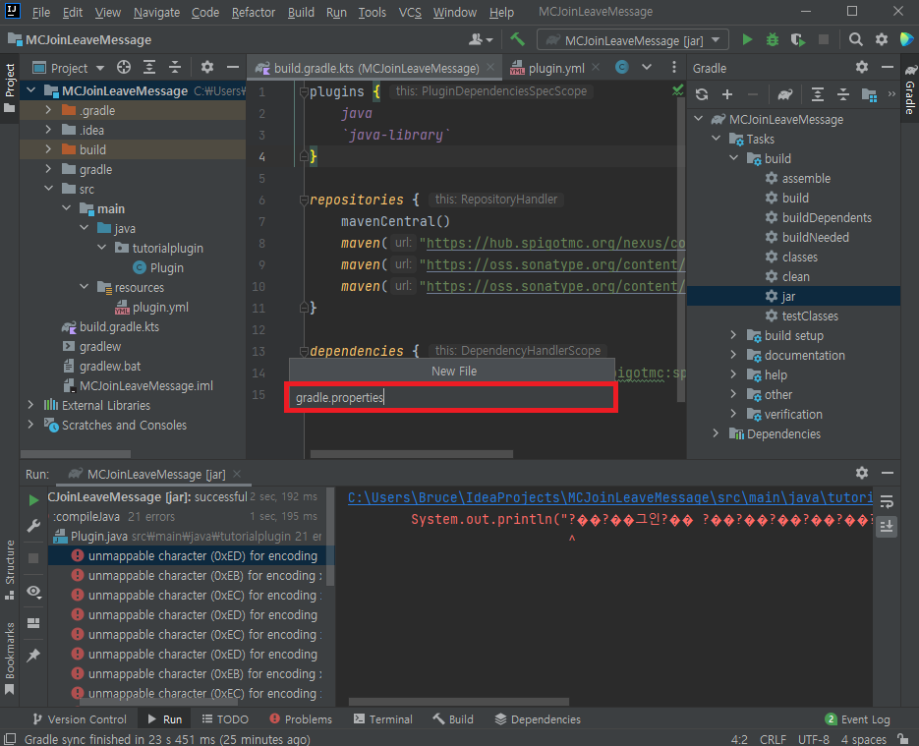
Task: Click the editor horizontal scrollbar
Action: point(412,454)
